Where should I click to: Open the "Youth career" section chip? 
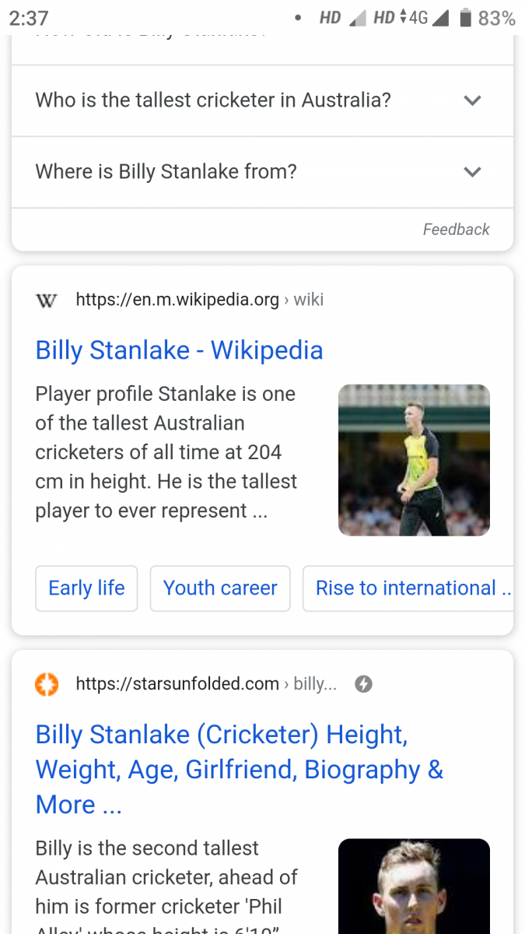[x=220, y=588]
